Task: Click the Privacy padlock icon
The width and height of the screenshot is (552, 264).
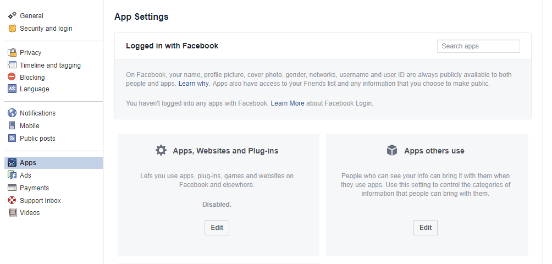Action: click(12, 53)
